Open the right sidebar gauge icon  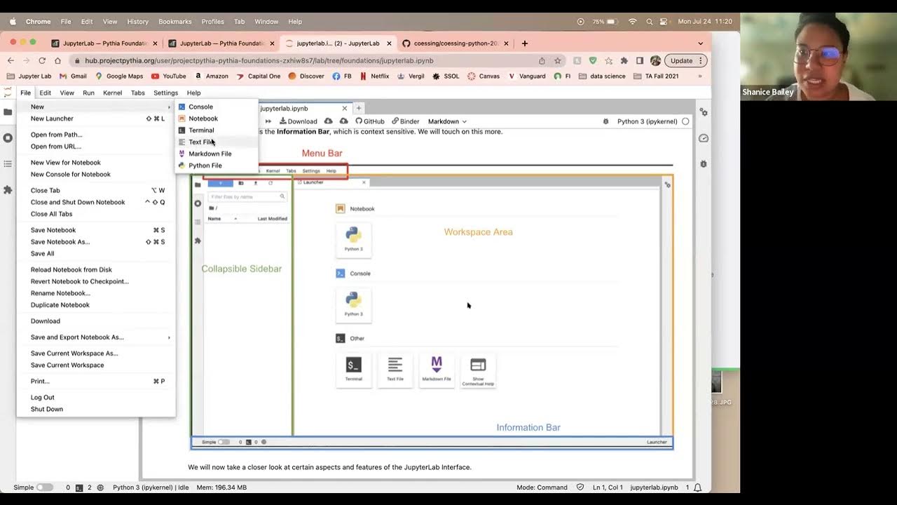704,138
